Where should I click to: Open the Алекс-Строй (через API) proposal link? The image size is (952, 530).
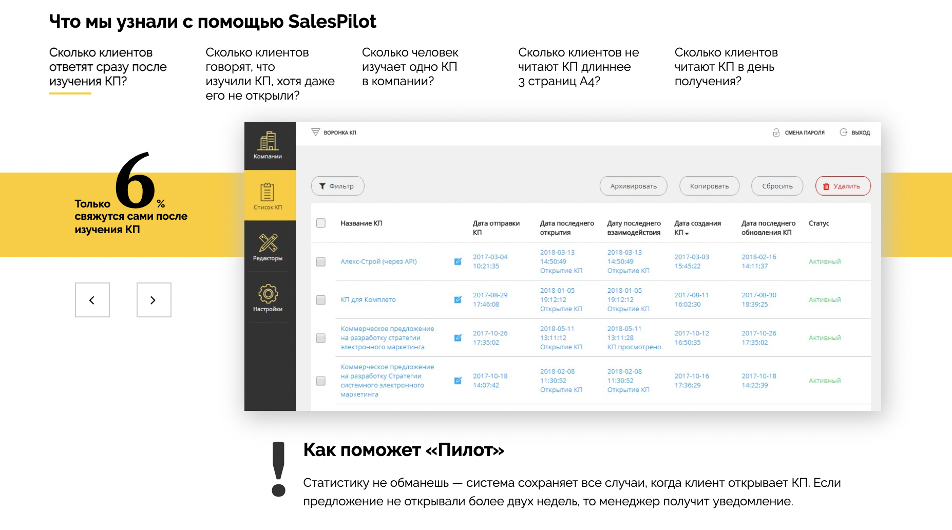point(378,261)
